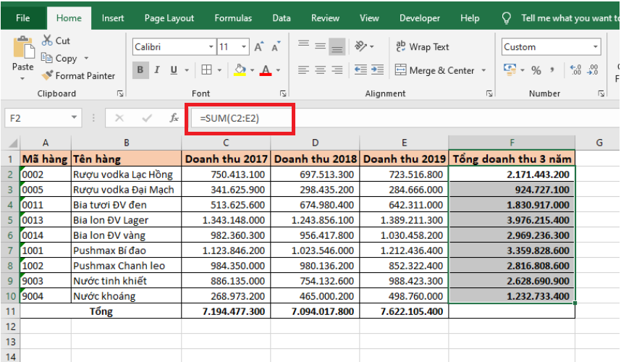
Task: Switch to the Developer tab
Action: pos(420,18)
